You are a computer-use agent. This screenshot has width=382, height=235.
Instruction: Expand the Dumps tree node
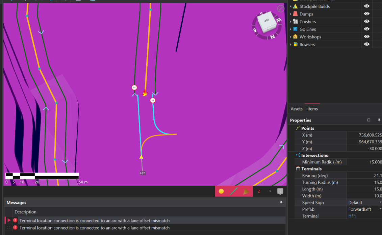[290, 14]
